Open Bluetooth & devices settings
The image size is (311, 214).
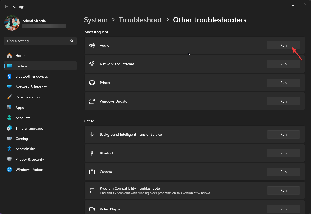(x=31, y=76)
